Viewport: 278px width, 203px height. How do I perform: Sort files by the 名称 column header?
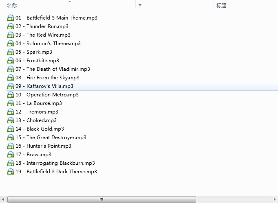12,5
